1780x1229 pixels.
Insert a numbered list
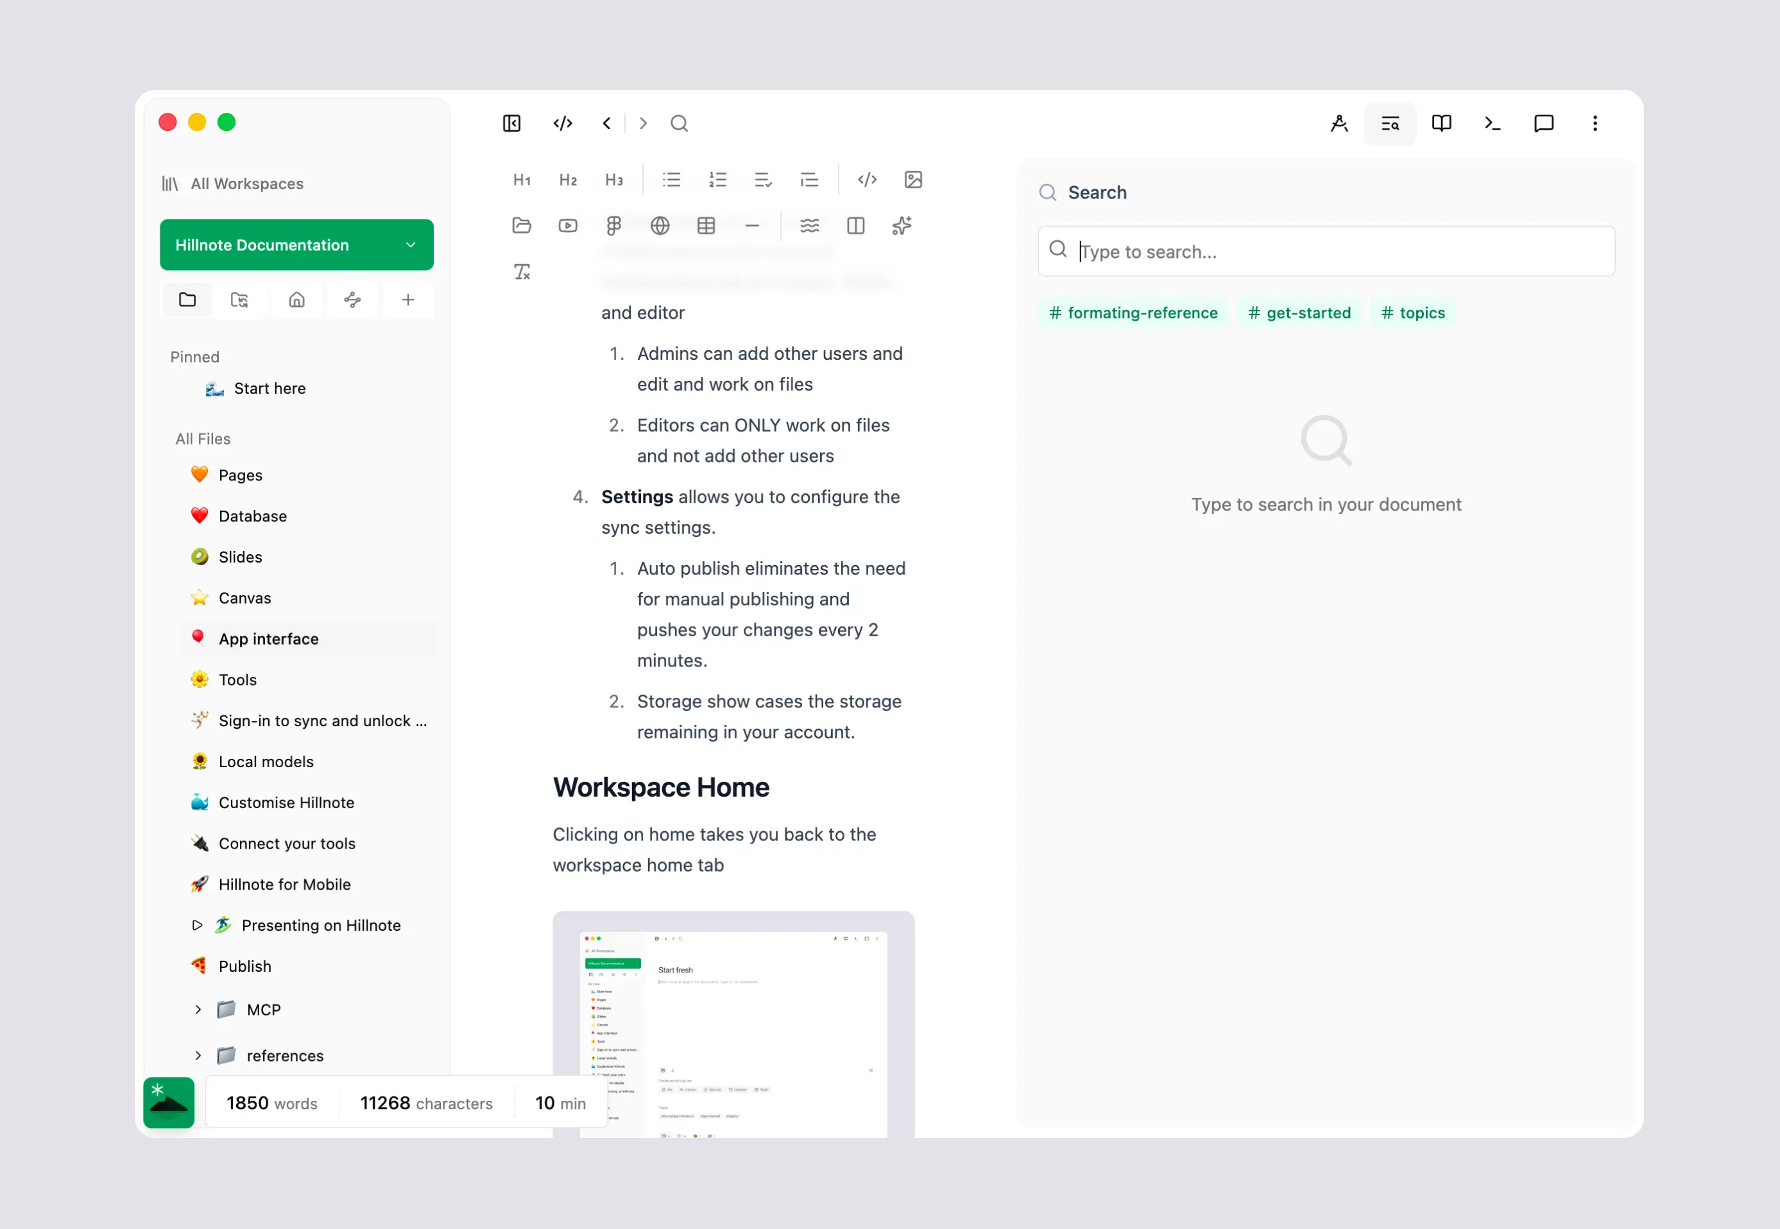tap(718, 180)
